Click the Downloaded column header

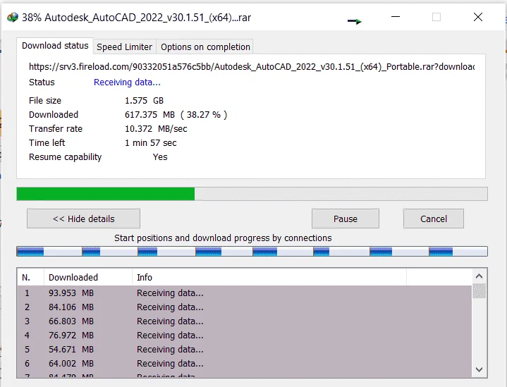tap(88, 278)
